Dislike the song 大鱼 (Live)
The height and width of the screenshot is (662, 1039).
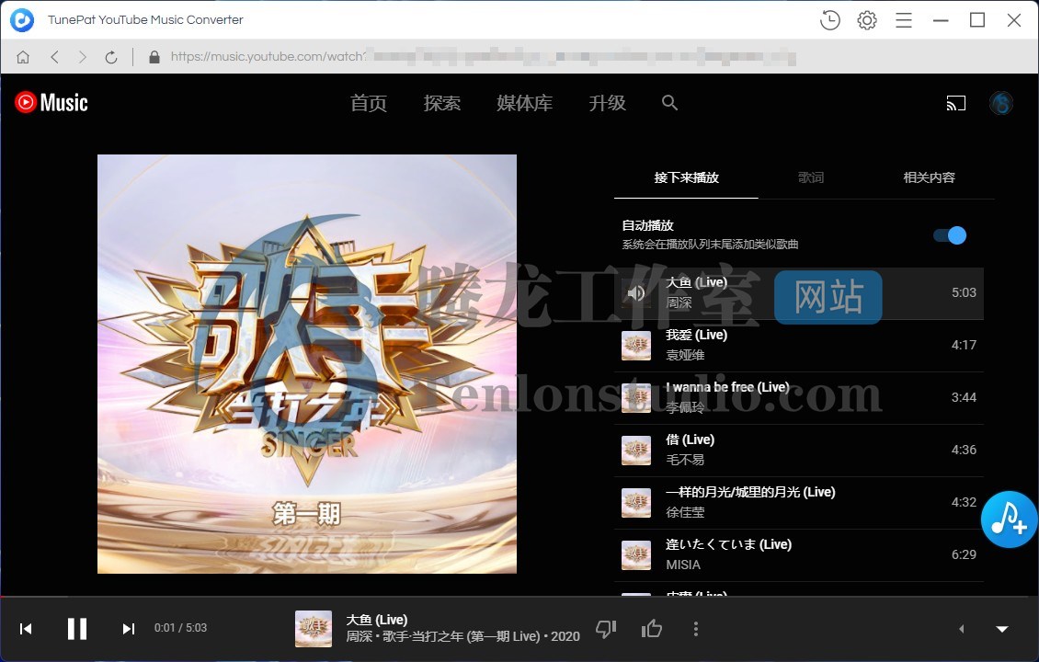(x=606, y=629)
